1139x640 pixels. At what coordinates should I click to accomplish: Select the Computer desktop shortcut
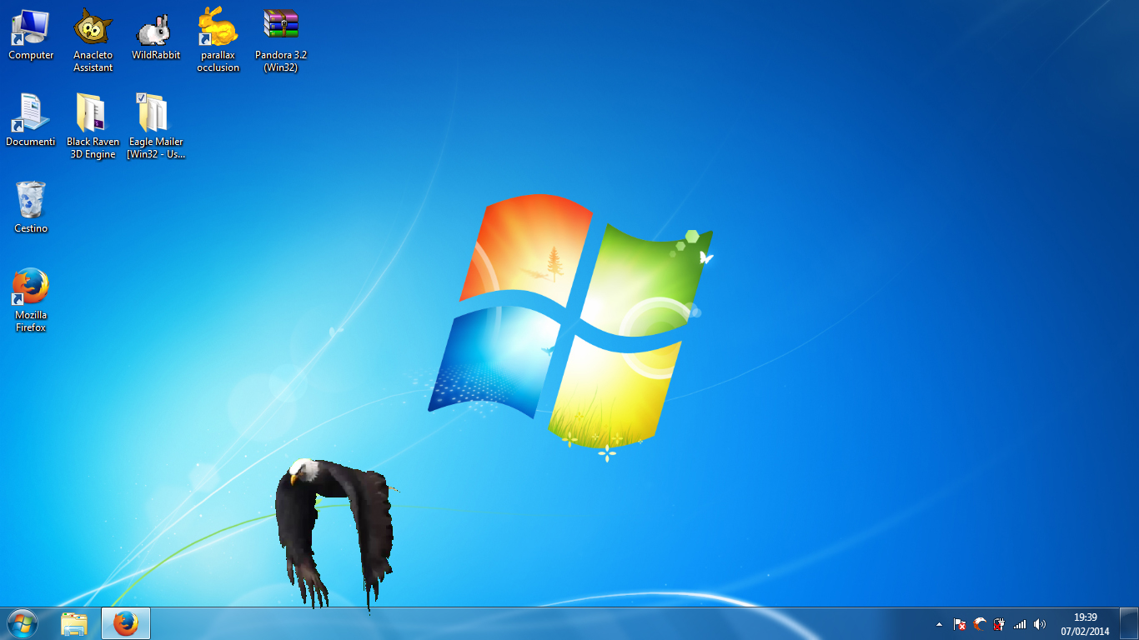pyautogui.click(x=31, y=35)
